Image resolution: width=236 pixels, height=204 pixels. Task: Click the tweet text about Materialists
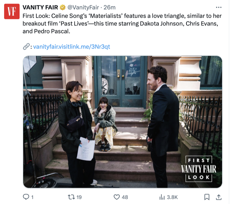122,24
